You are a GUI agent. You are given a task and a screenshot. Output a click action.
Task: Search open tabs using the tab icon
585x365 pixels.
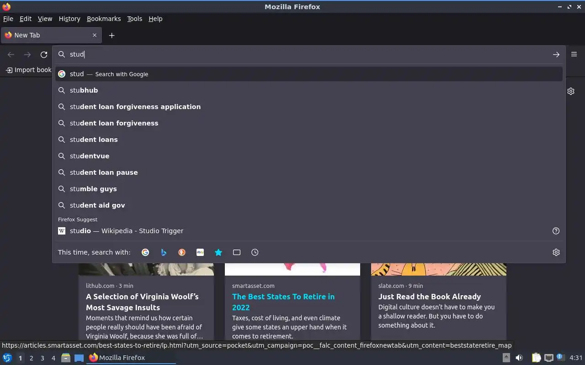(237, 252)
